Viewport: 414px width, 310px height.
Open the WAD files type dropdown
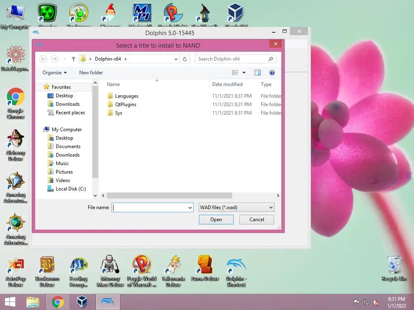(x=236, y=207)
